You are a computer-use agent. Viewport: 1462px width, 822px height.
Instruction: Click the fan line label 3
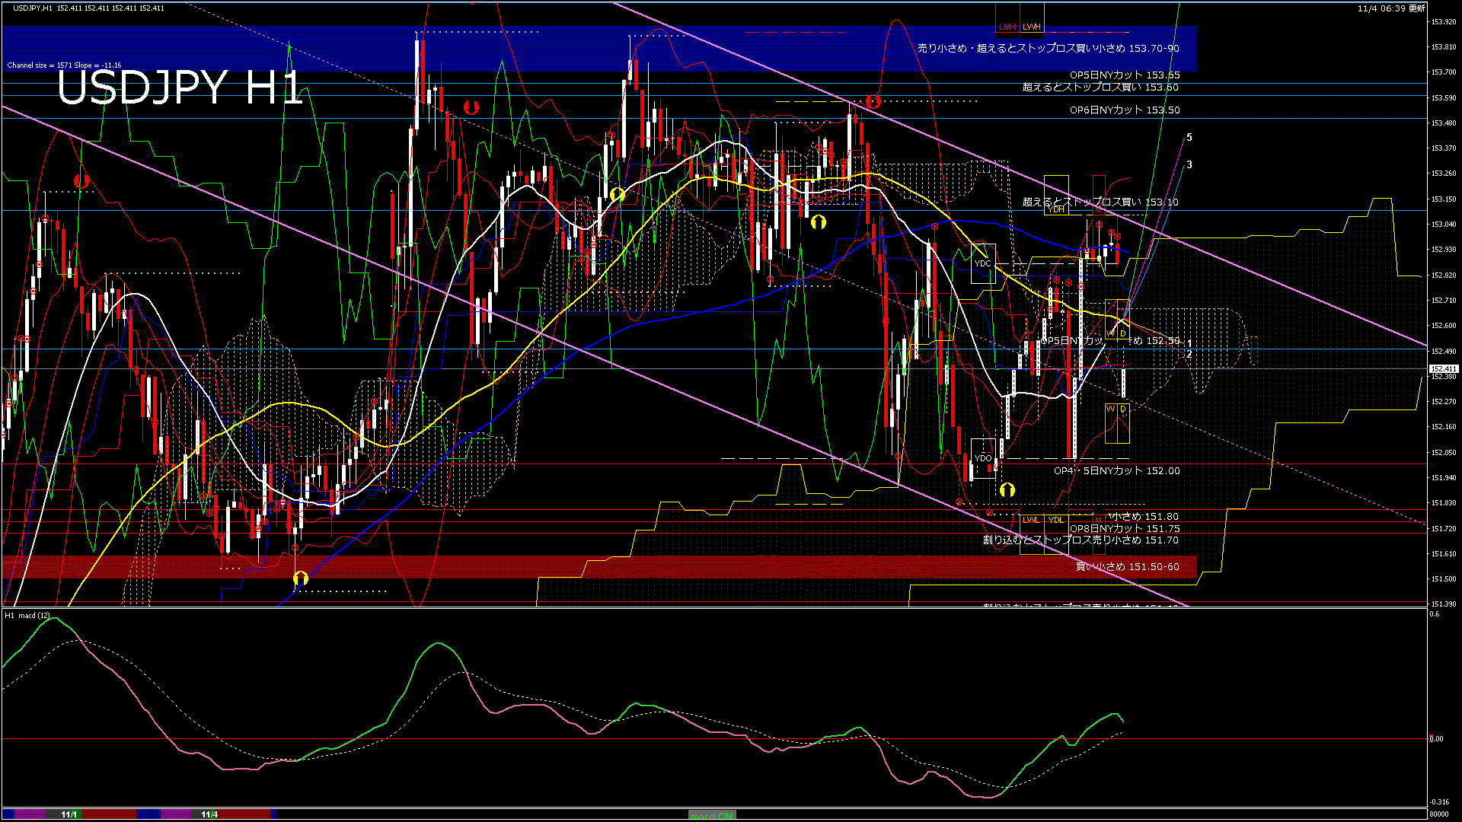[1189, 164]
